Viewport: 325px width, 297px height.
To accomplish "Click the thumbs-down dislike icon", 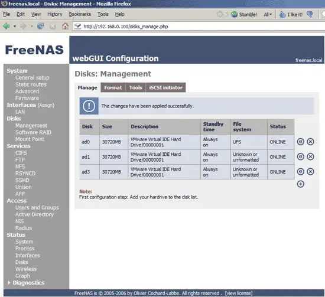I will click(x=310, y=14).
